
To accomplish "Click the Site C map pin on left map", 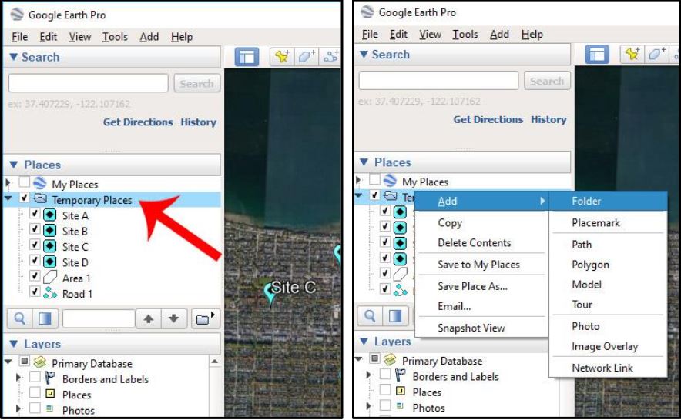I will [x=270, y=293].
